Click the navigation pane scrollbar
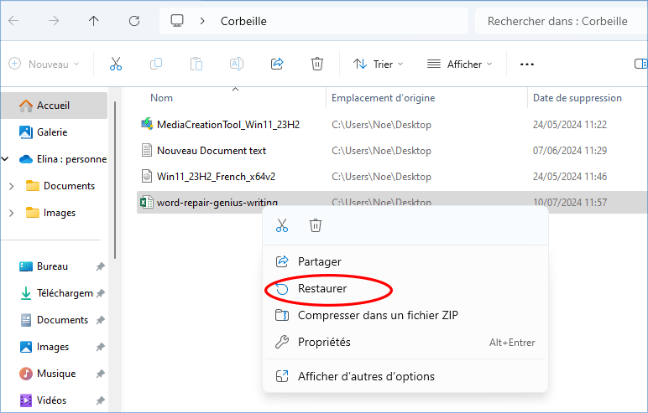 pos(115,179)
